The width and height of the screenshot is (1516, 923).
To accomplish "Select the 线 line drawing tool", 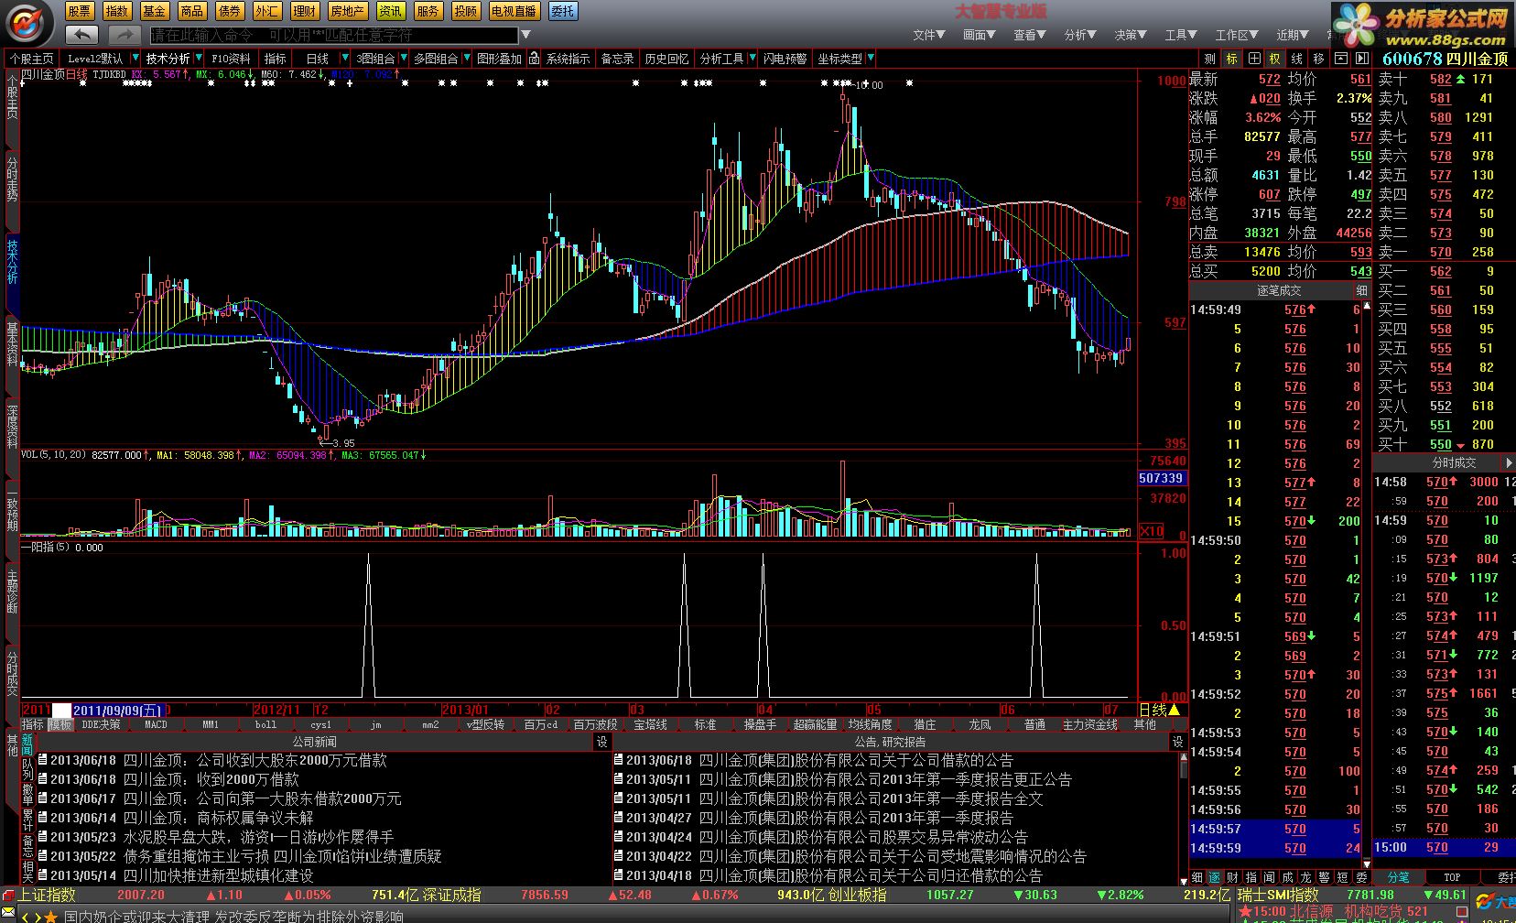I will [1297, 59].
